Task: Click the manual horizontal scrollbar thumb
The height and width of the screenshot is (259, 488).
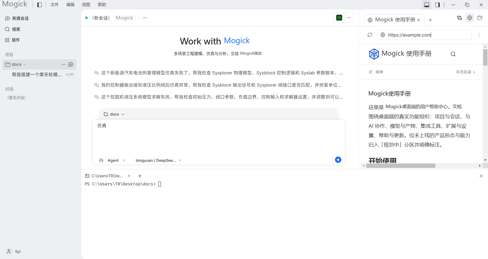Action: tap(401, 166)
